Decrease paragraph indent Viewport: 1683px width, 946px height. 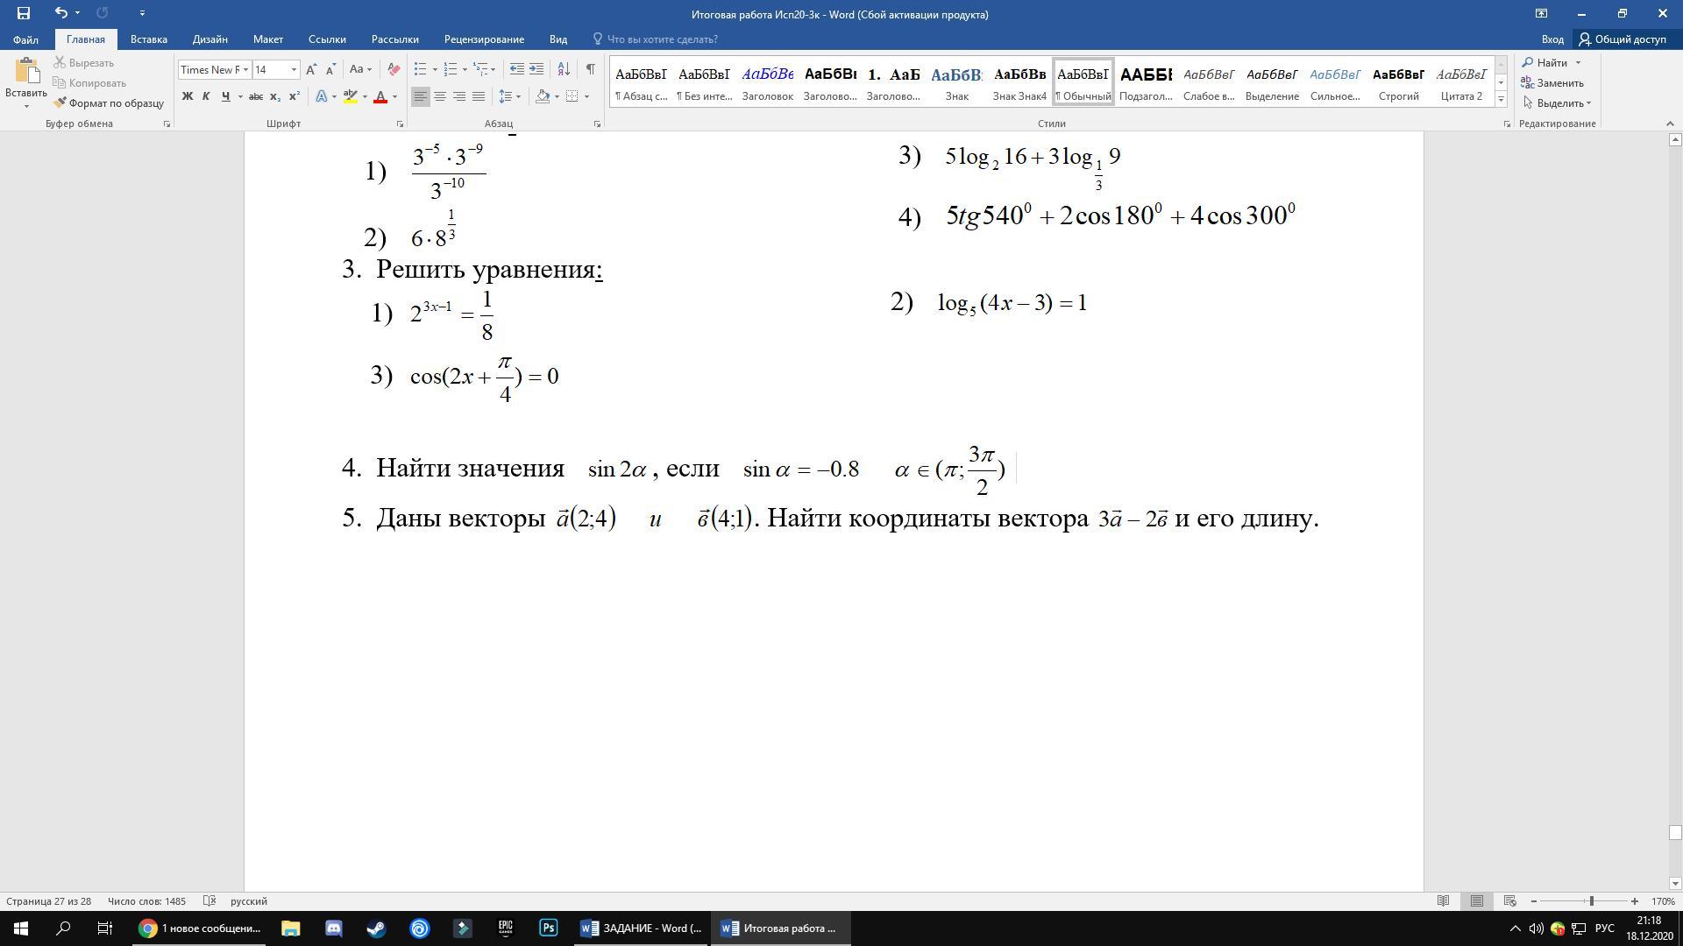[516, 69]
